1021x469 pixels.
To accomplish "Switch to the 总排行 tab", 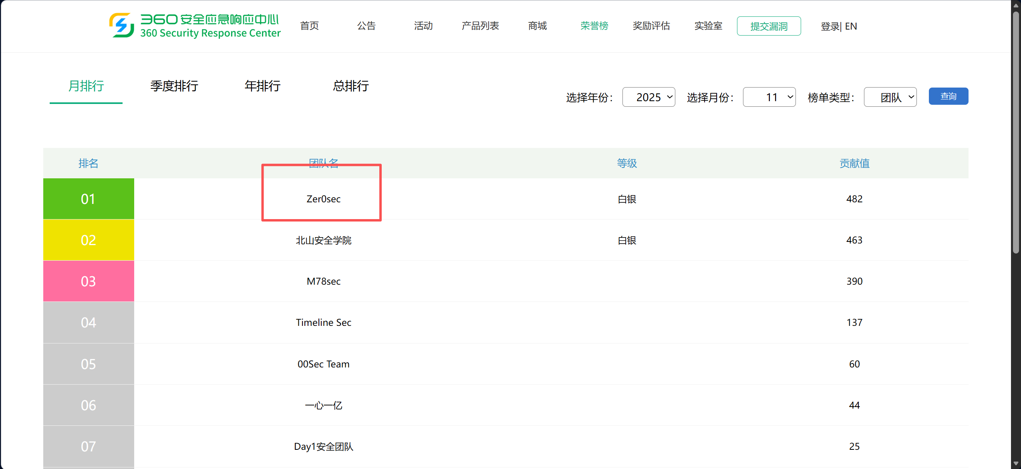I will [351, 86].
